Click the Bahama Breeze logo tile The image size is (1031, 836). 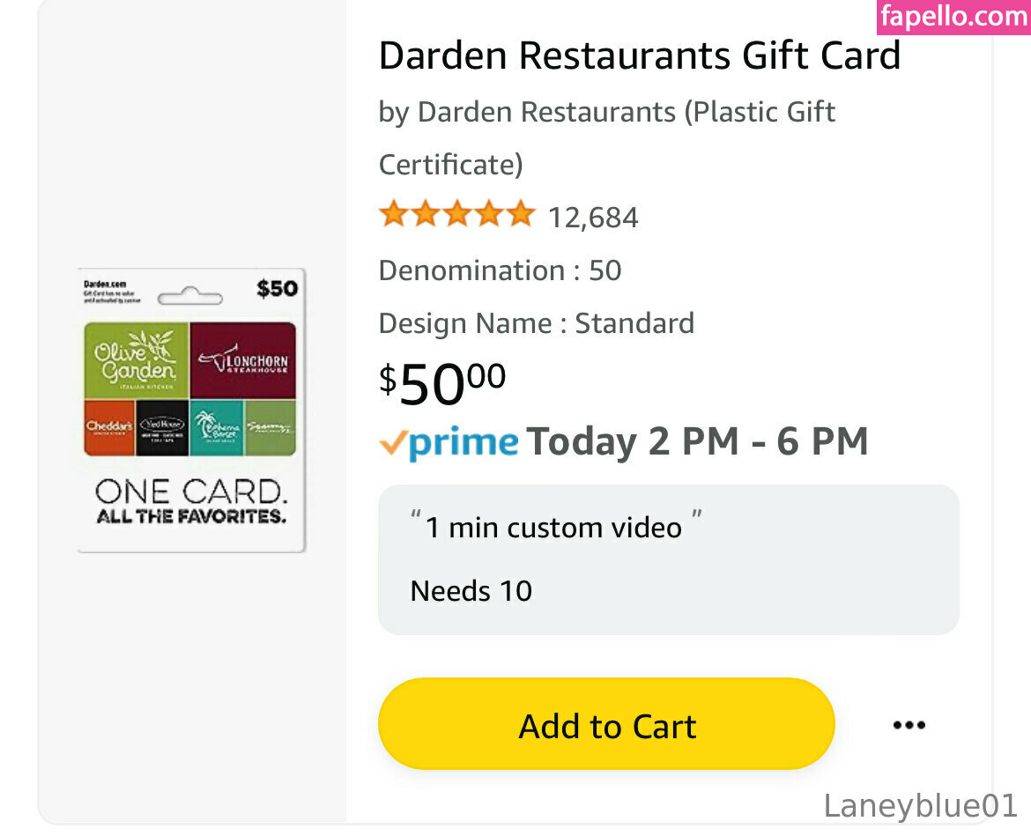(x=216, y=427)
